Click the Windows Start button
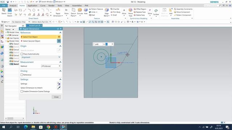 tap(3, 127)
